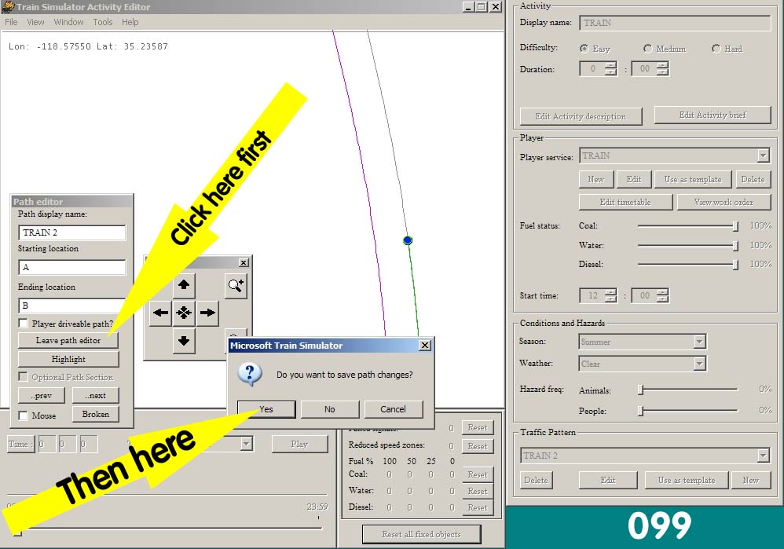Screen dimensions: 784x549
Task: Go to previous path node with ..prev
Action: [x=42, y=395]
